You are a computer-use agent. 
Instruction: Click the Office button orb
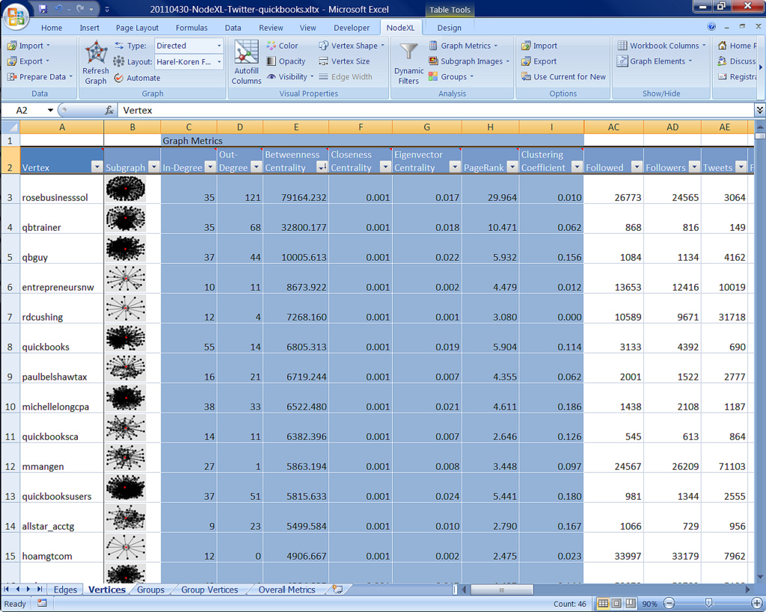16,17
